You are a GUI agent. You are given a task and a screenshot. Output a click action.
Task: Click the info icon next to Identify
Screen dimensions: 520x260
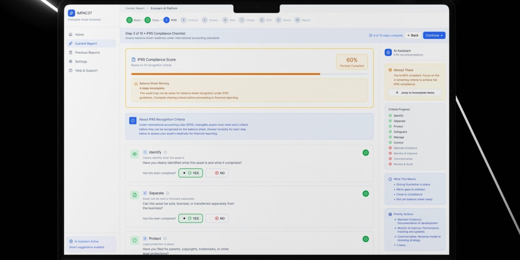pyautogui.click(x=165, y=152)
